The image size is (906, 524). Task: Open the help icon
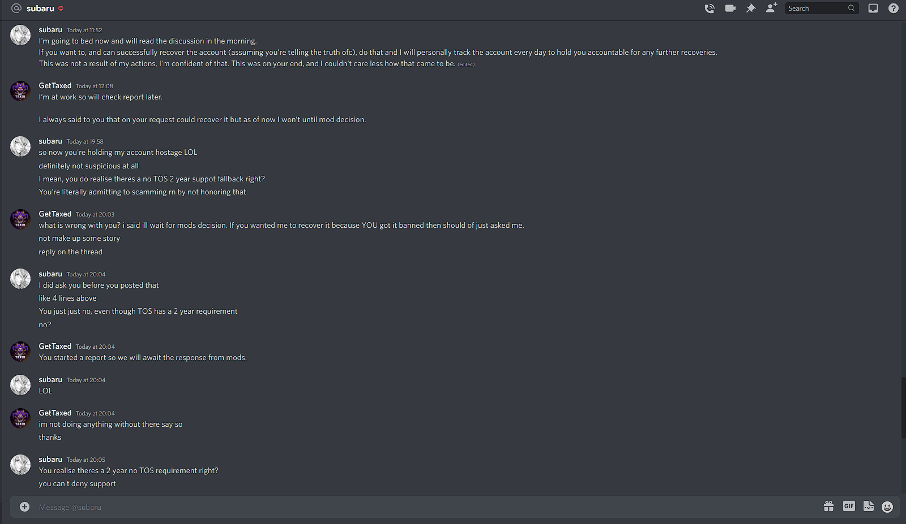click(x=894, y=8)
